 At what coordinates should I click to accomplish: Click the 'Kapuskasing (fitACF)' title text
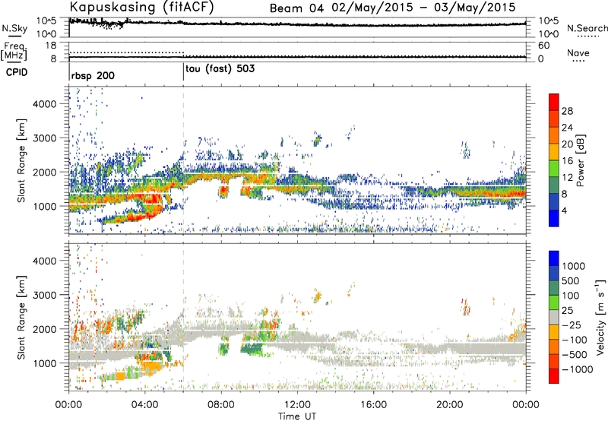pos(142,8)
